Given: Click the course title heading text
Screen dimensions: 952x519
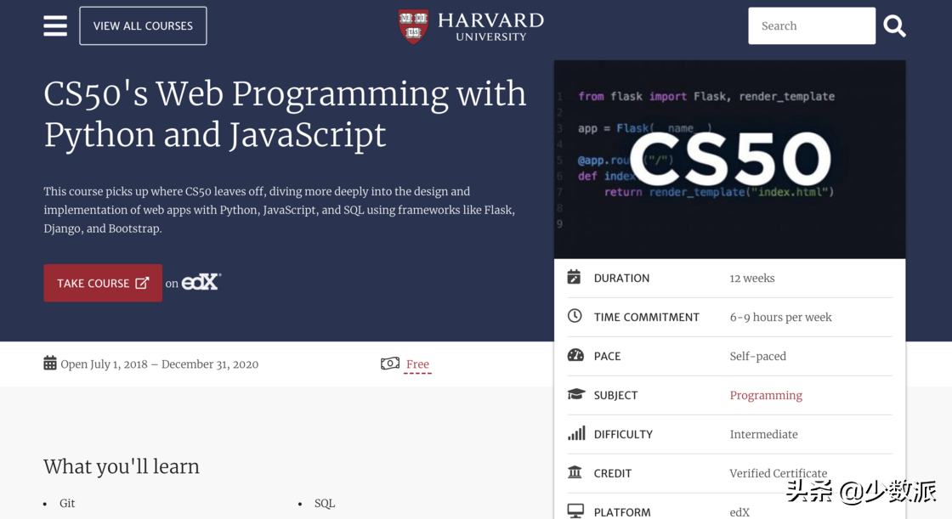Looking at the screenshot, I should pyautogui.click(x=285, y=114).
